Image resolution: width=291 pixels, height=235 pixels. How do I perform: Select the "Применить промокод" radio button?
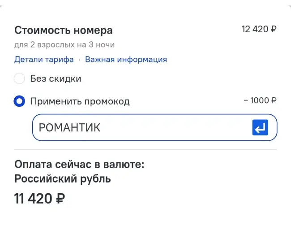(x=19, y=101)
